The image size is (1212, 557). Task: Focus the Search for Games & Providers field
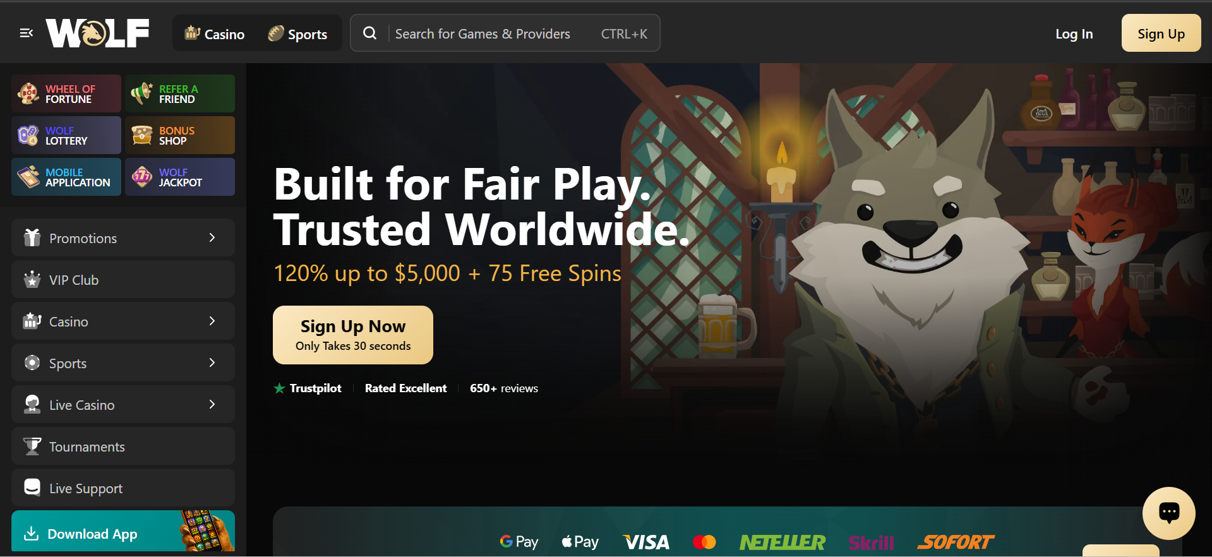pyautogui.click(x=505, y=33)
